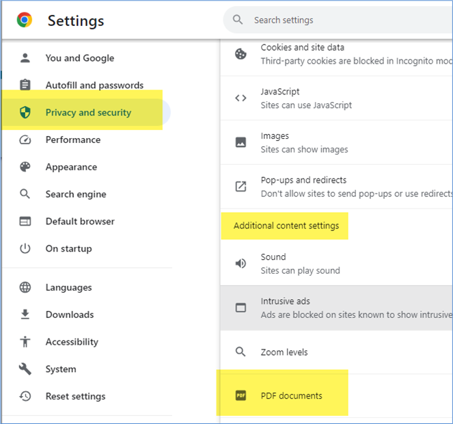Image resolution: width=453 pixels, height=424 pixels.
Task: Click the Sound speaker icon
Action: tap(241, 263)
